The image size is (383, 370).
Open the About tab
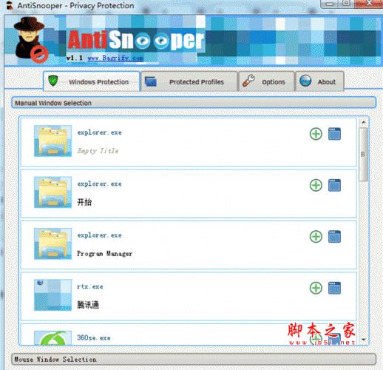[319, 81]
